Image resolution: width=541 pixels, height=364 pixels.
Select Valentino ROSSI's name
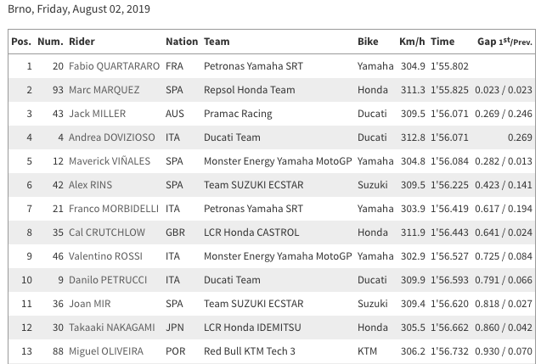(105, 255)
